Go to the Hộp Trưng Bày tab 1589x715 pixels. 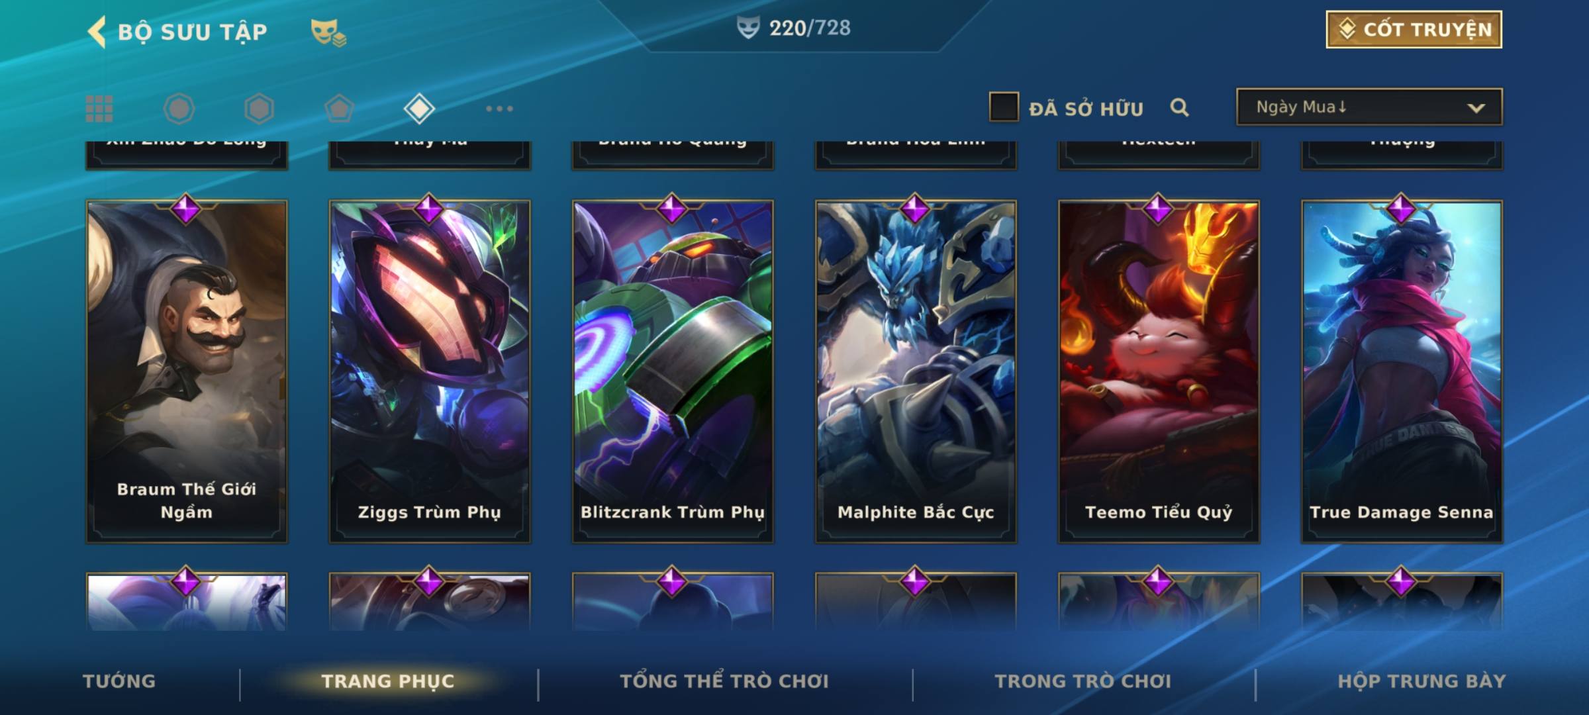pyautogui.click(x=1421, y=681)
